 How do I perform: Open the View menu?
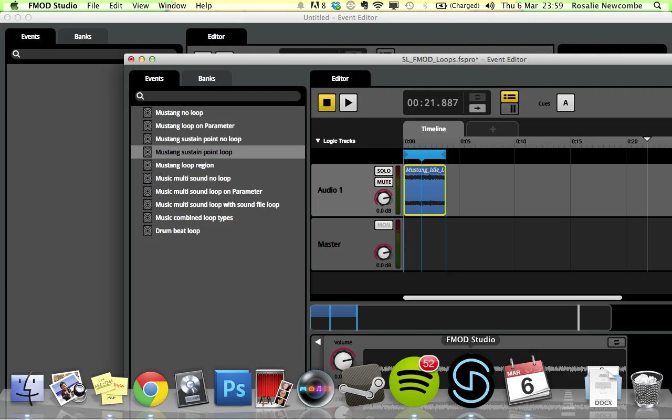(x=141, y=6)
